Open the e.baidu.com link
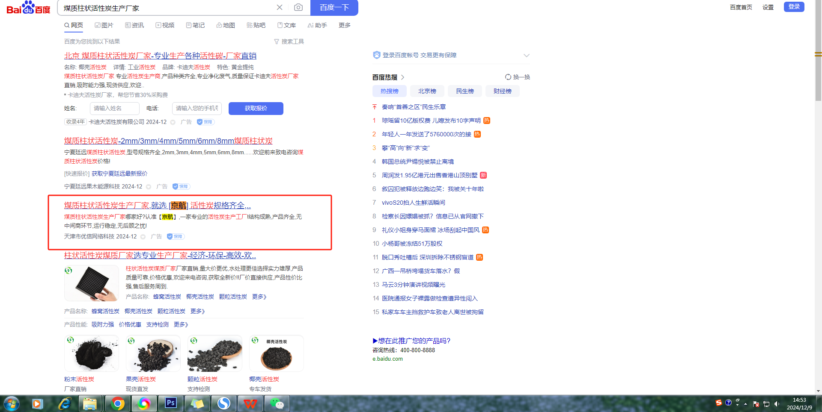This screenshot has width=822, height=412. point(387,359)
